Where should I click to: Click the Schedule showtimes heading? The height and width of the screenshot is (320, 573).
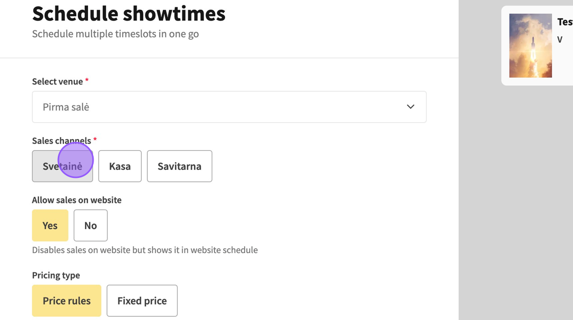tap(128, 14)
